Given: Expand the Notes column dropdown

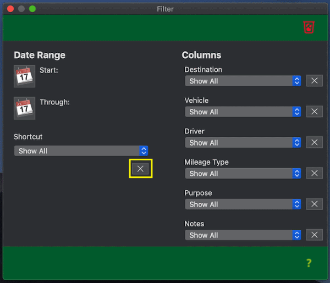Looking at the screenshot, I should pos(243,235).
